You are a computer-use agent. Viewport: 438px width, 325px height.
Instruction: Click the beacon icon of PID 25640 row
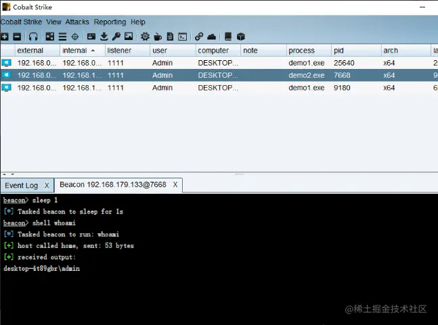pyautogui.click(x=6, y=63)
